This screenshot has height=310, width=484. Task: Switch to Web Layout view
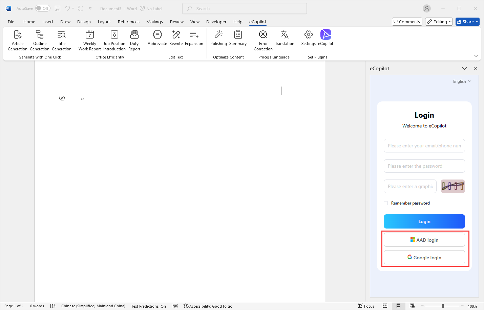pyautogui.click(x=412, y=306)
